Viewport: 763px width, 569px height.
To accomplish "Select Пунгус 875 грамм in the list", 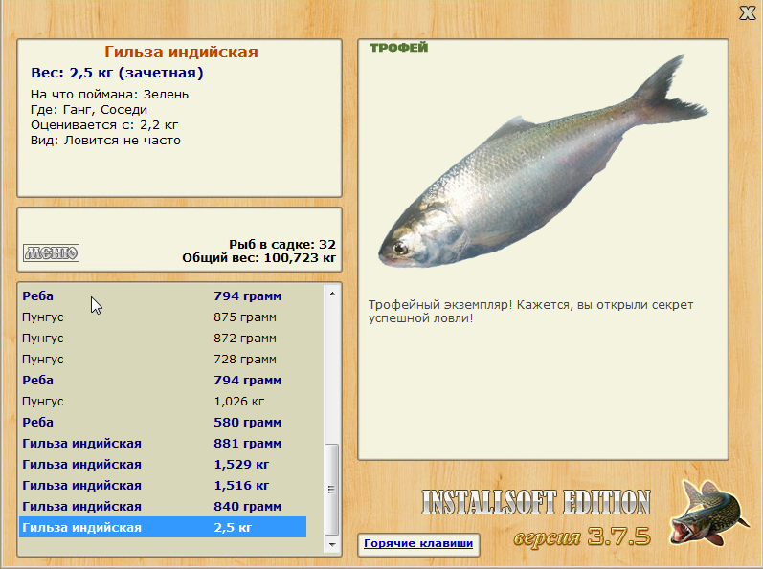I will [x=163, y=317].
